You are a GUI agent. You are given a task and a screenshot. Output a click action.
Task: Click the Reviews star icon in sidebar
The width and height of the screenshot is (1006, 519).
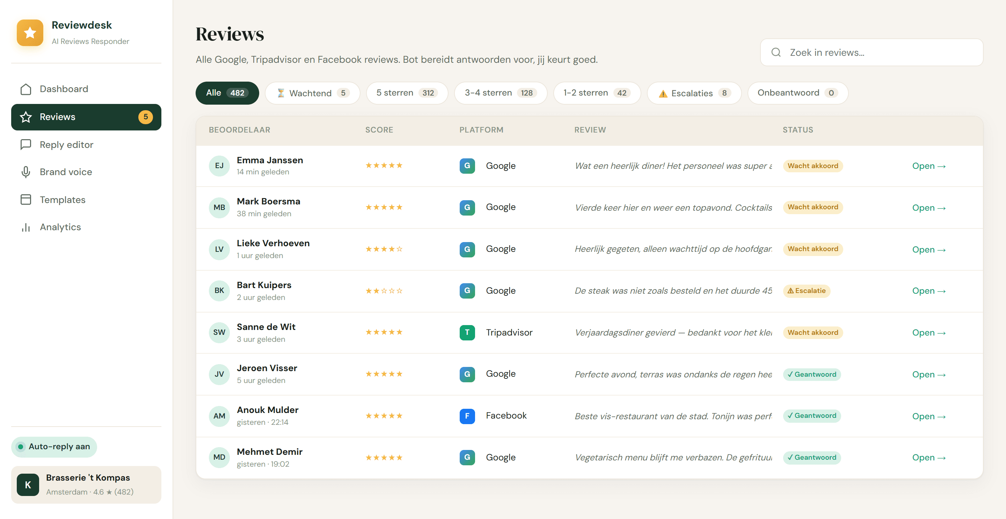(x=26, y=117)
